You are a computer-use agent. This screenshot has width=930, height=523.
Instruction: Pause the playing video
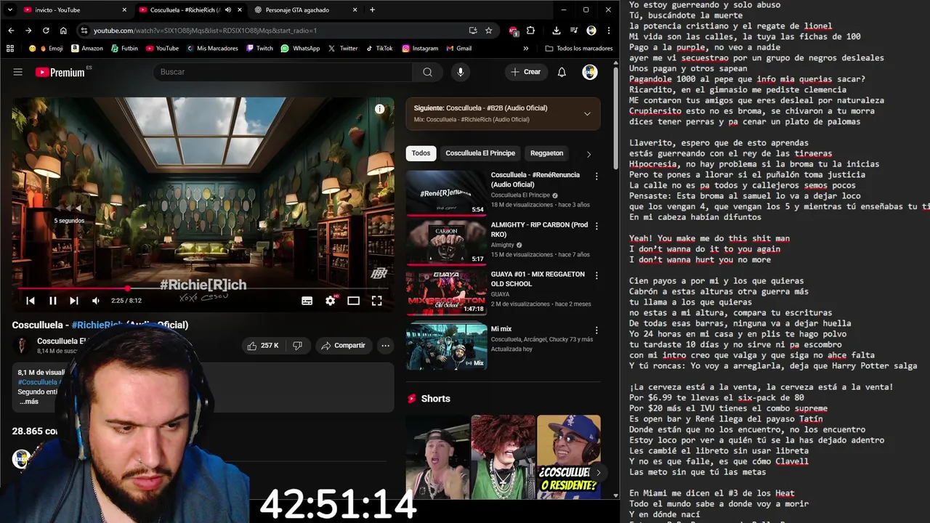point(53,301)
